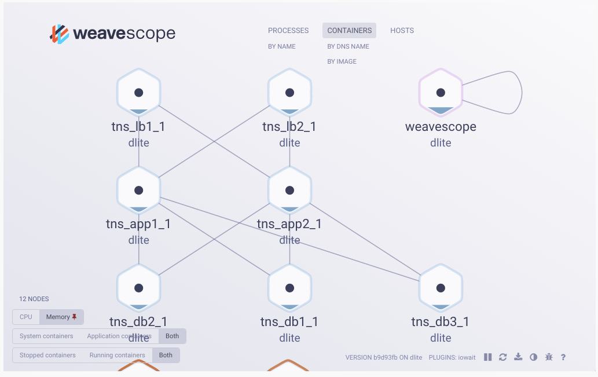This screenshot has width=598, height=377.
Task: Toggle contrast mode half-circle icon
Action: (534, 357)
